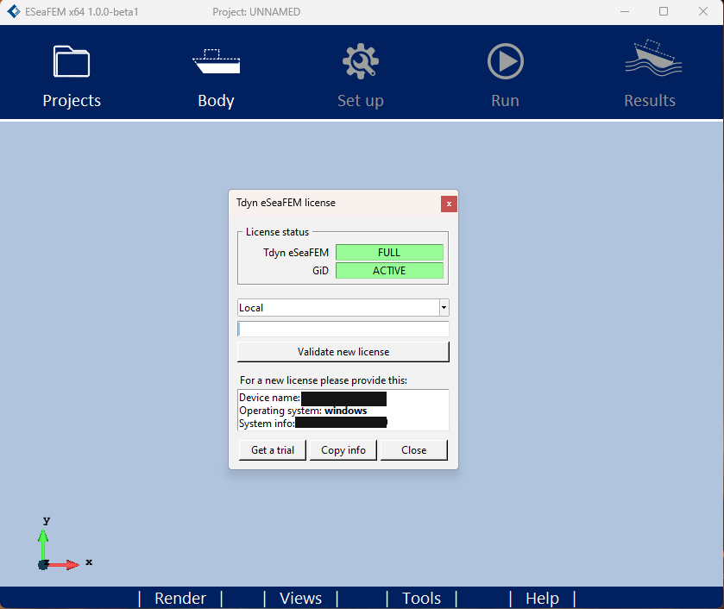The image size is (724, 609).
Task: Open the Results ship-on-waves icon
Action: (x=653, y=58)
